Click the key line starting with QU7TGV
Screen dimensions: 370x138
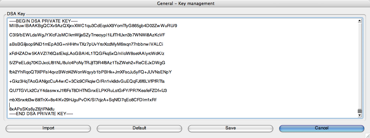pos(88,91)
